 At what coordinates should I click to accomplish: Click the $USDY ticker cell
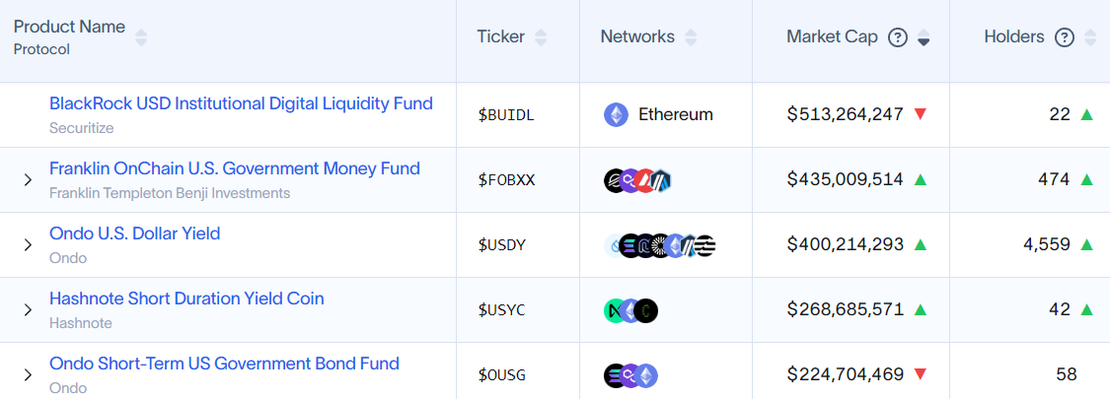point(501,245)
